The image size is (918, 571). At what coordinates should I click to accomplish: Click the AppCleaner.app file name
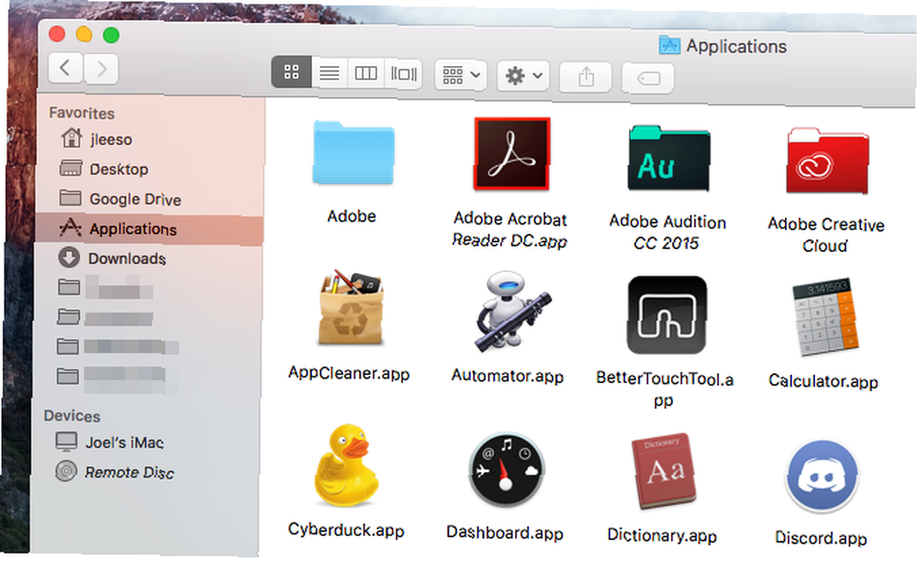(x=349, y=373)
